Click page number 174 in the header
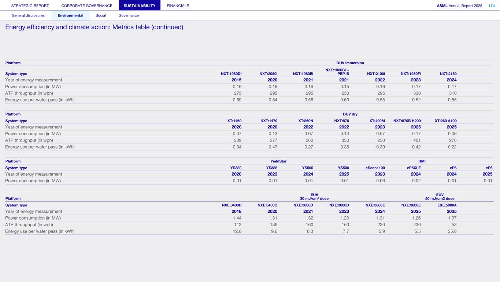The height and width of the screenshot is (282, 500). tap(491, 6)
